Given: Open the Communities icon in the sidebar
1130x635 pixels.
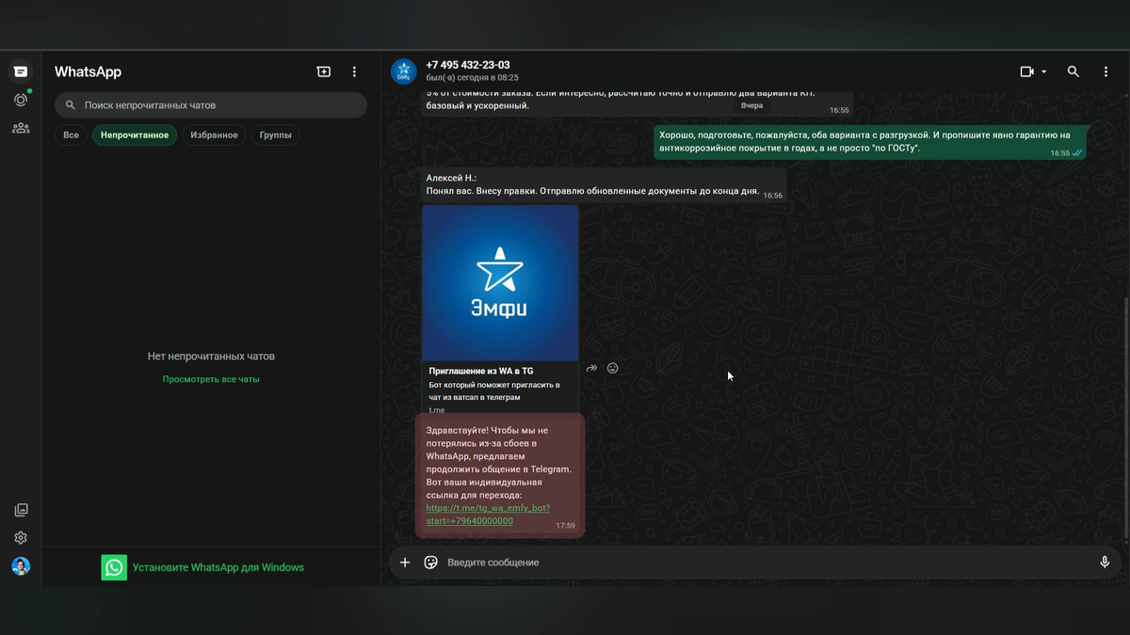Looking at the screenshot, I should [x=21, y=128].
